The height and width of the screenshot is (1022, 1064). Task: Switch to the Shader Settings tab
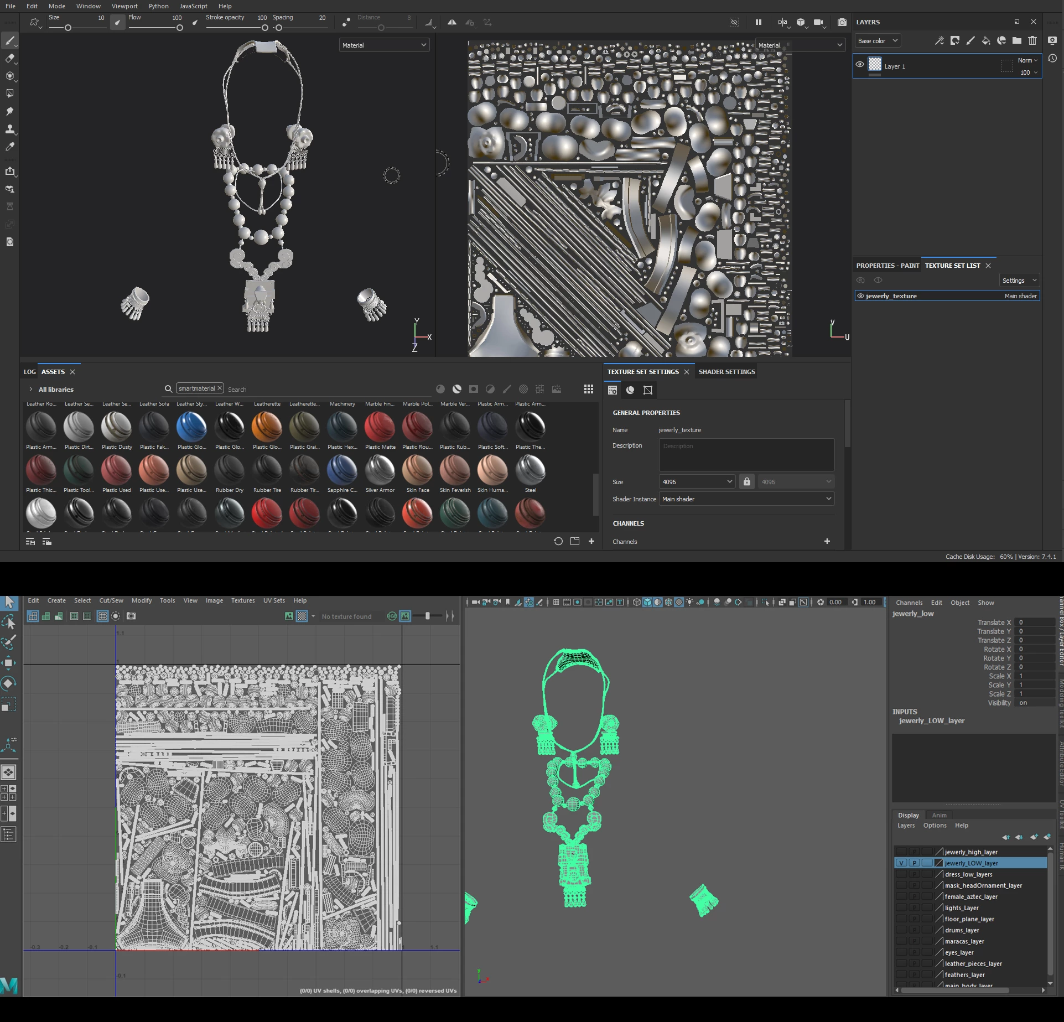tap(726, 372)
